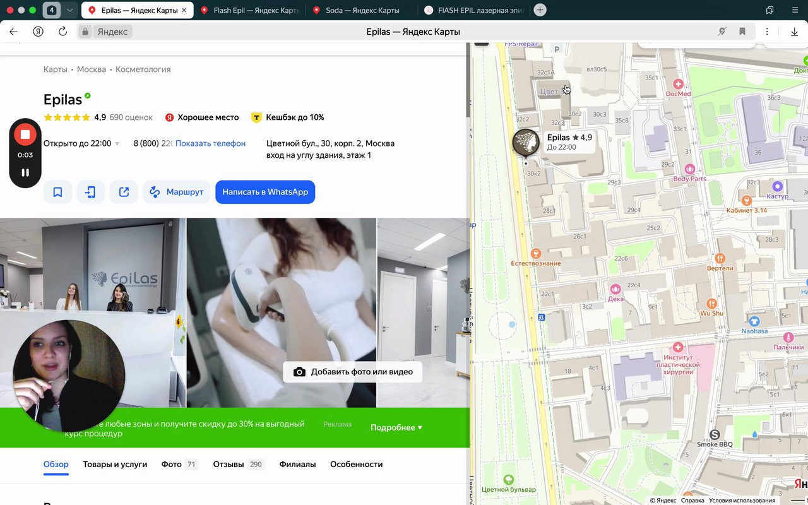Click the round webcam overlay bubble
This screenshot has width=808, height=505.
tap(69, 376)
